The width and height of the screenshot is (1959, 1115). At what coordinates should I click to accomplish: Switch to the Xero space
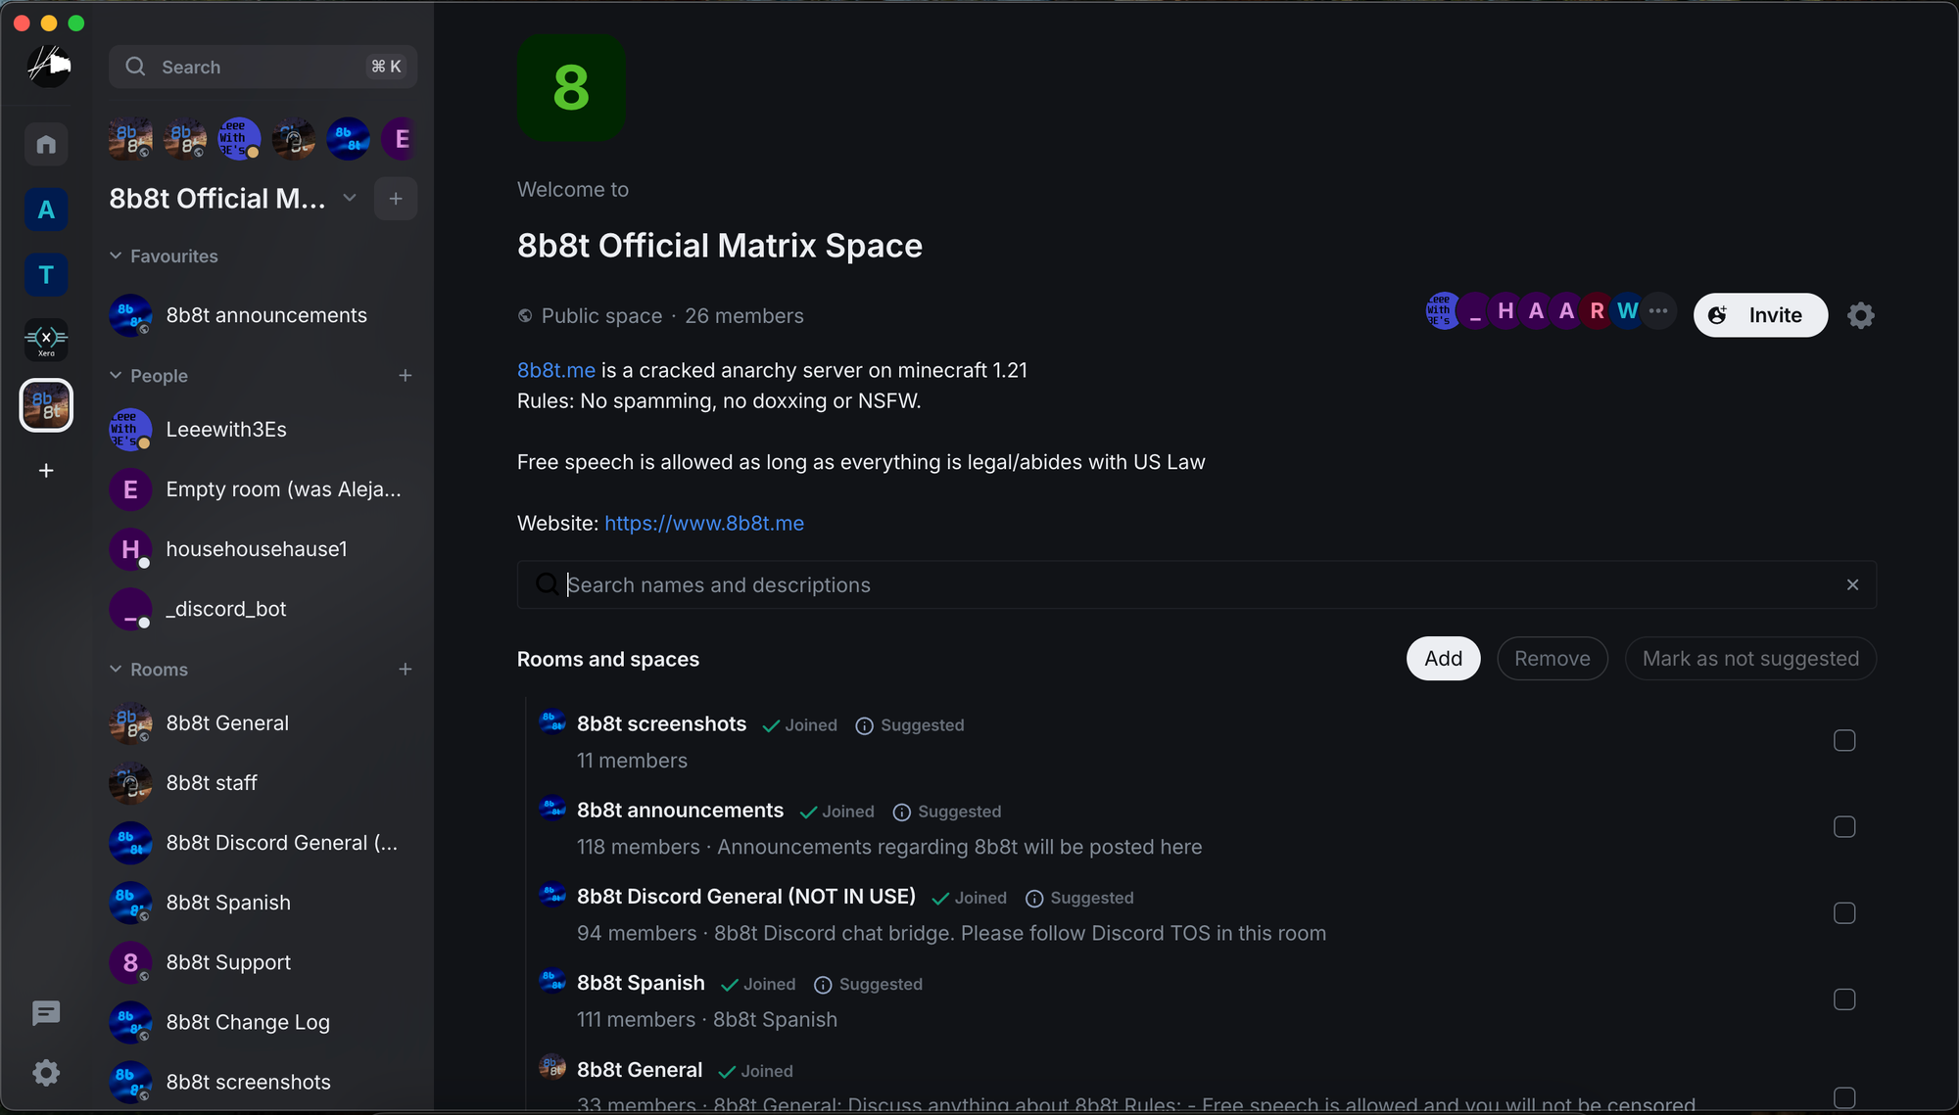(46, 340)
